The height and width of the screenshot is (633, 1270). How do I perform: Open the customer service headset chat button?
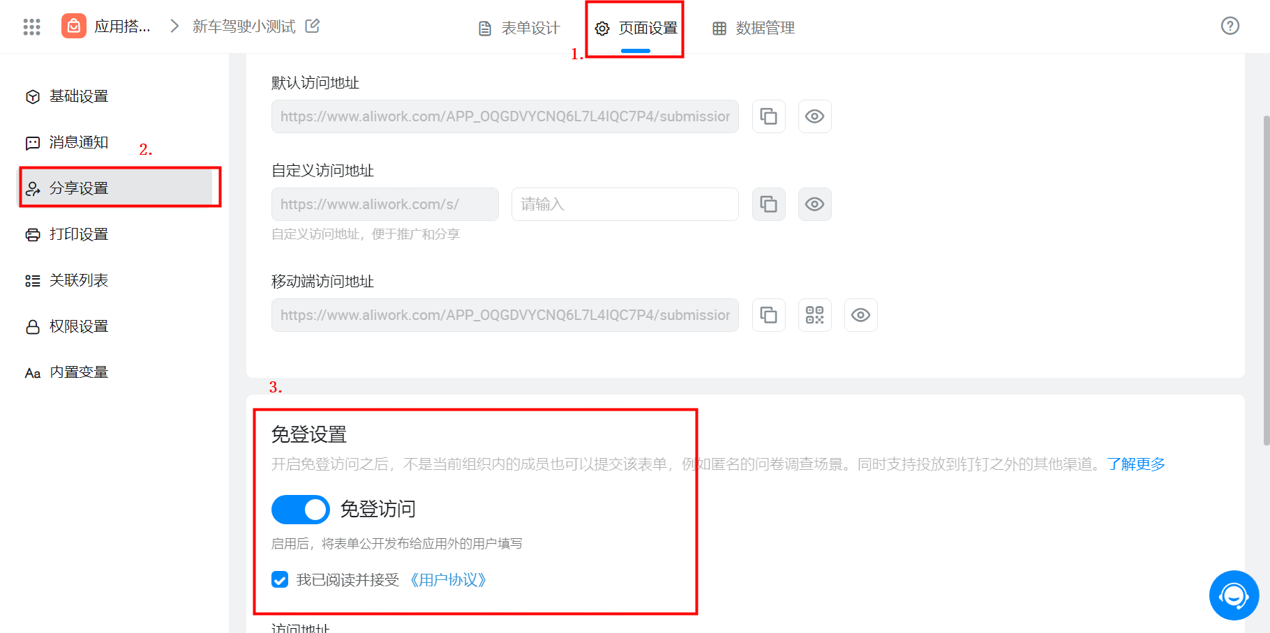coord(1234,595)
